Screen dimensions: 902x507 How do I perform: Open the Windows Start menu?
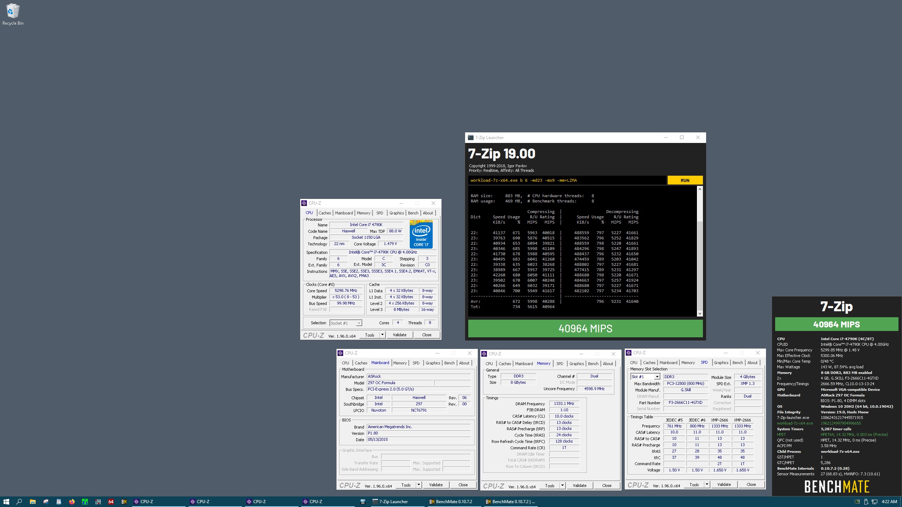coord(6,502)
